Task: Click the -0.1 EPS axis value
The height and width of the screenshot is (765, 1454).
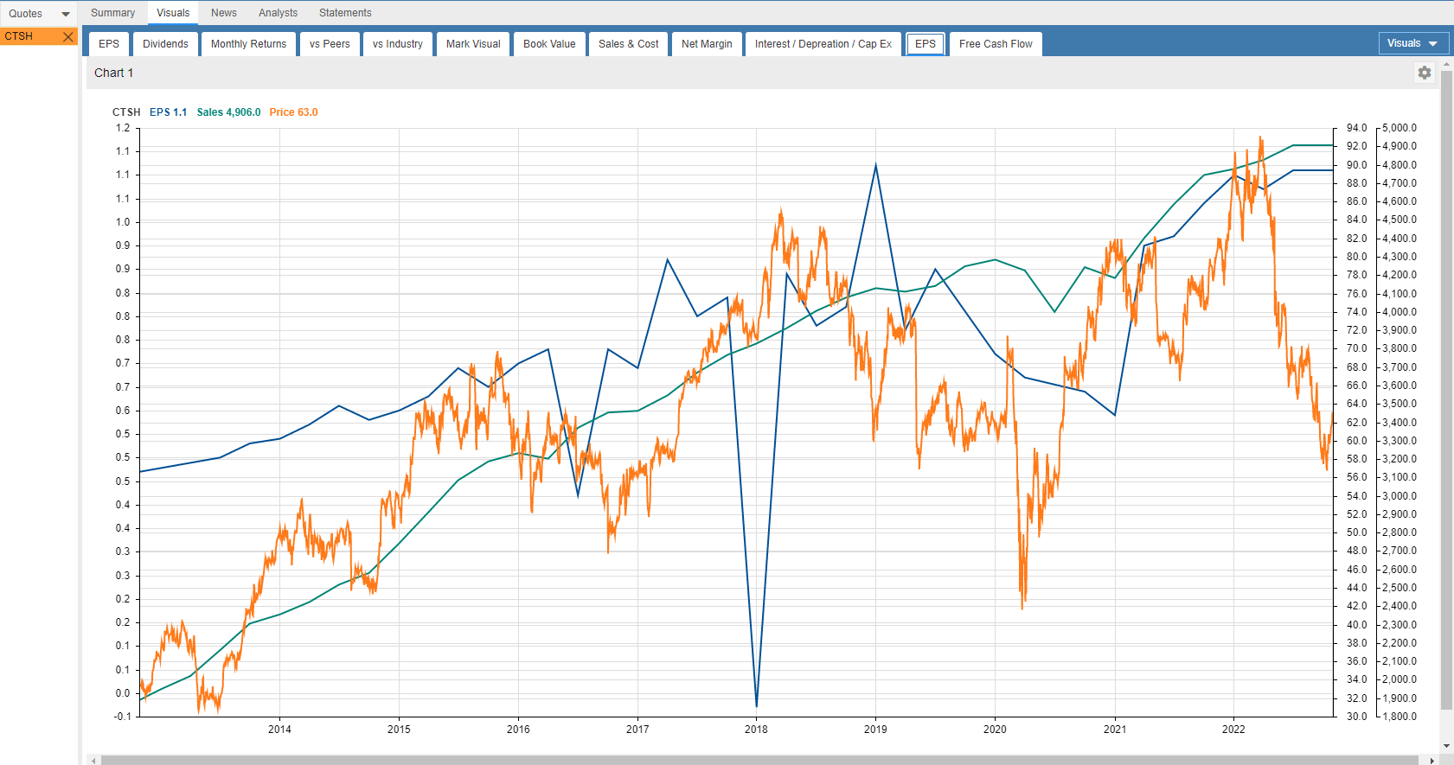Action: pos(122,717)
